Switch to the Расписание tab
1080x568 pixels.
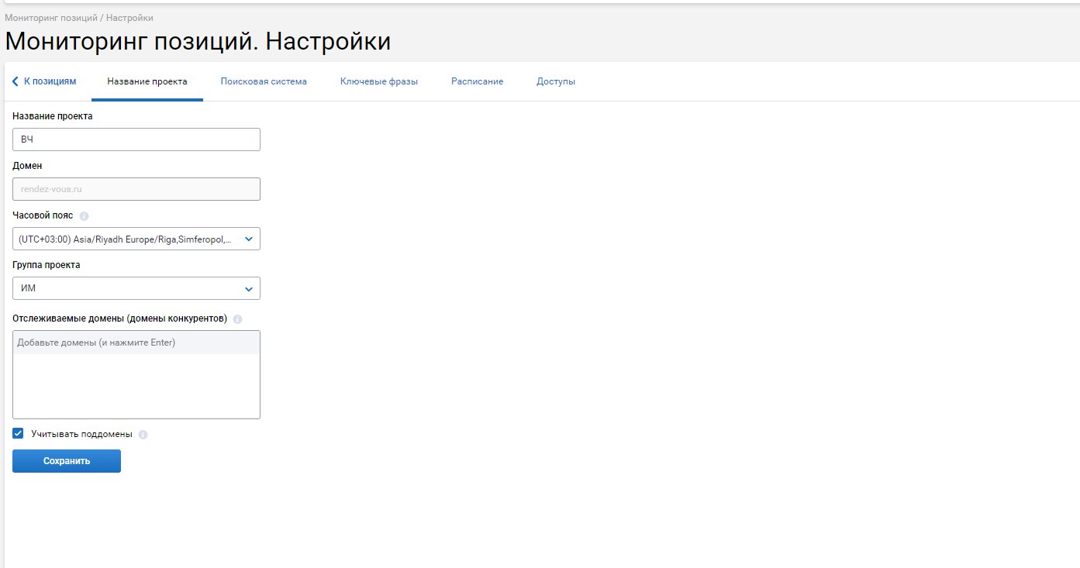pos(478,81)
